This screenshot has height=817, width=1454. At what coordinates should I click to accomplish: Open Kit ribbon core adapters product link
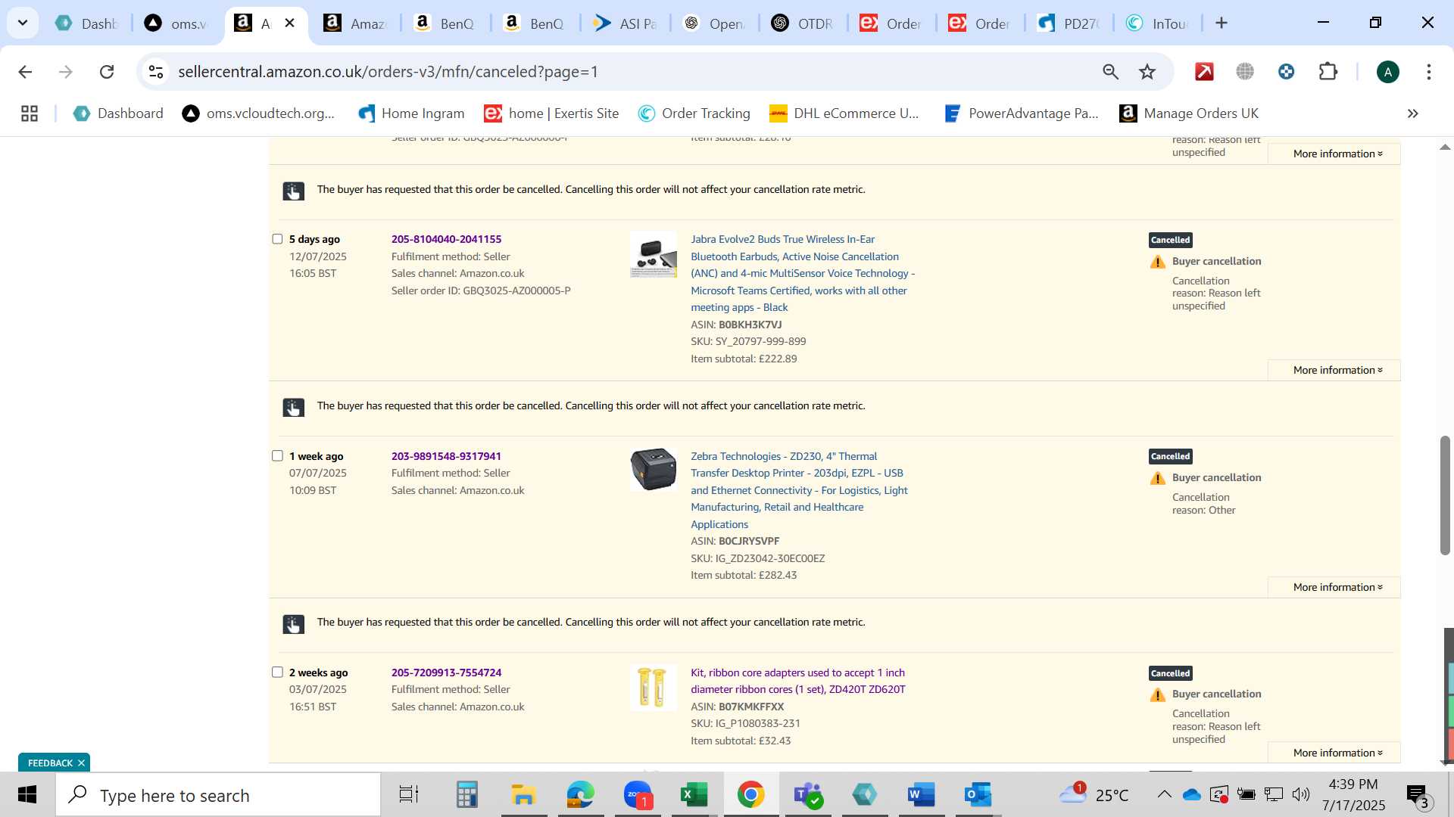pos(797,681)
